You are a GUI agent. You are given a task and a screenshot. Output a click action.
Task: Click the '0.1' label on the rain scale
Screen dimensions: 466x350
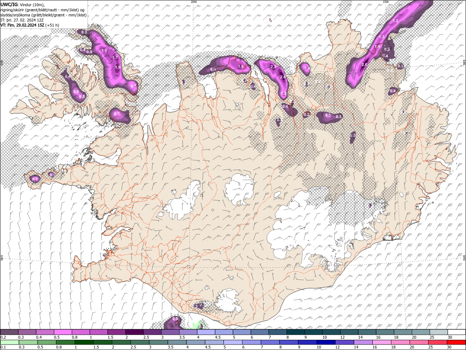point(3,347)
